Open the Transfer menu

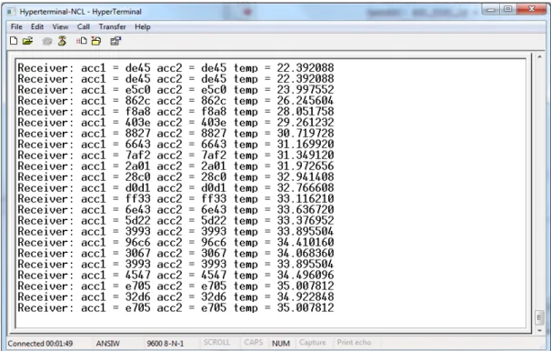[x=112, y=26]
